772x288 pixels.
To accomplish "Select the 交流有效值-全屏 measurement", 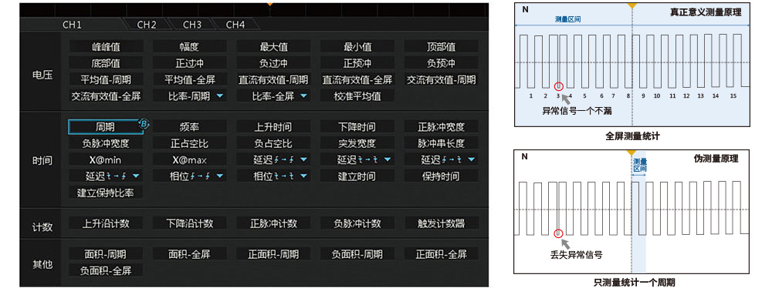I will coord(107,95).
